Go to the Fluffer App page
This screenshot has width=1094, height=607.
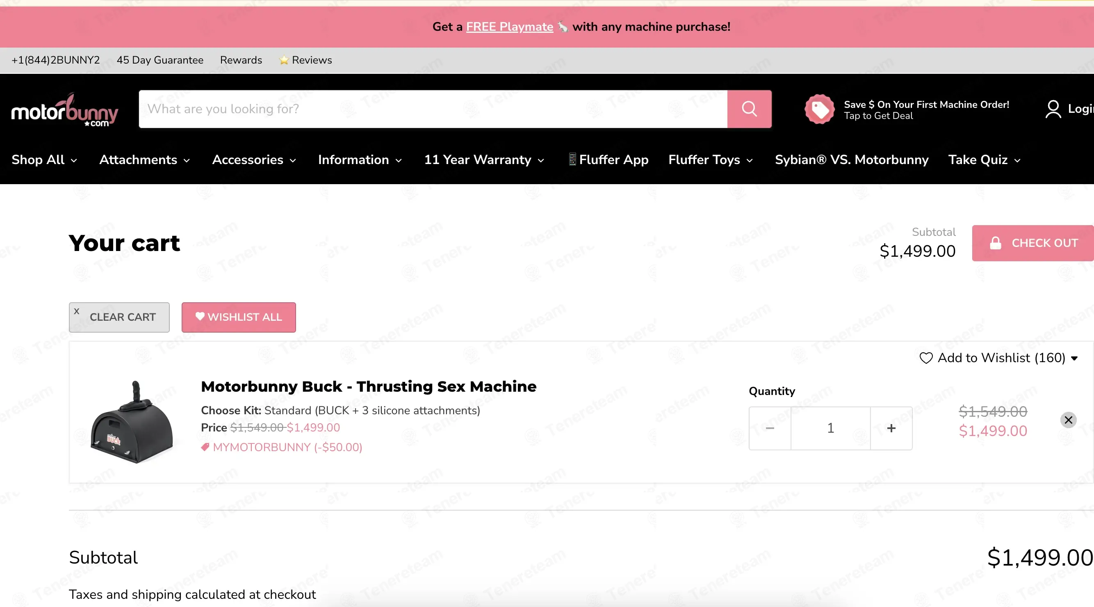609,160
